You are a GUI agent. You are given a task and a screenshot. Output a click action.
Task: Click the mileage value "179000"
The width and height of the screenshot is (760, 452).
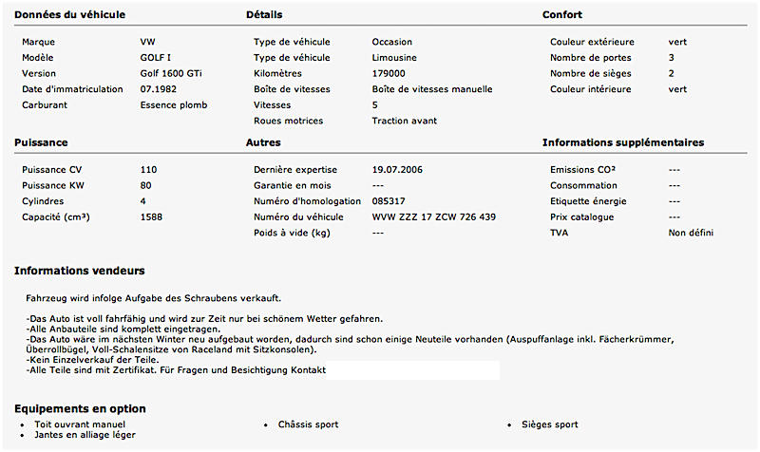point(389,74)
